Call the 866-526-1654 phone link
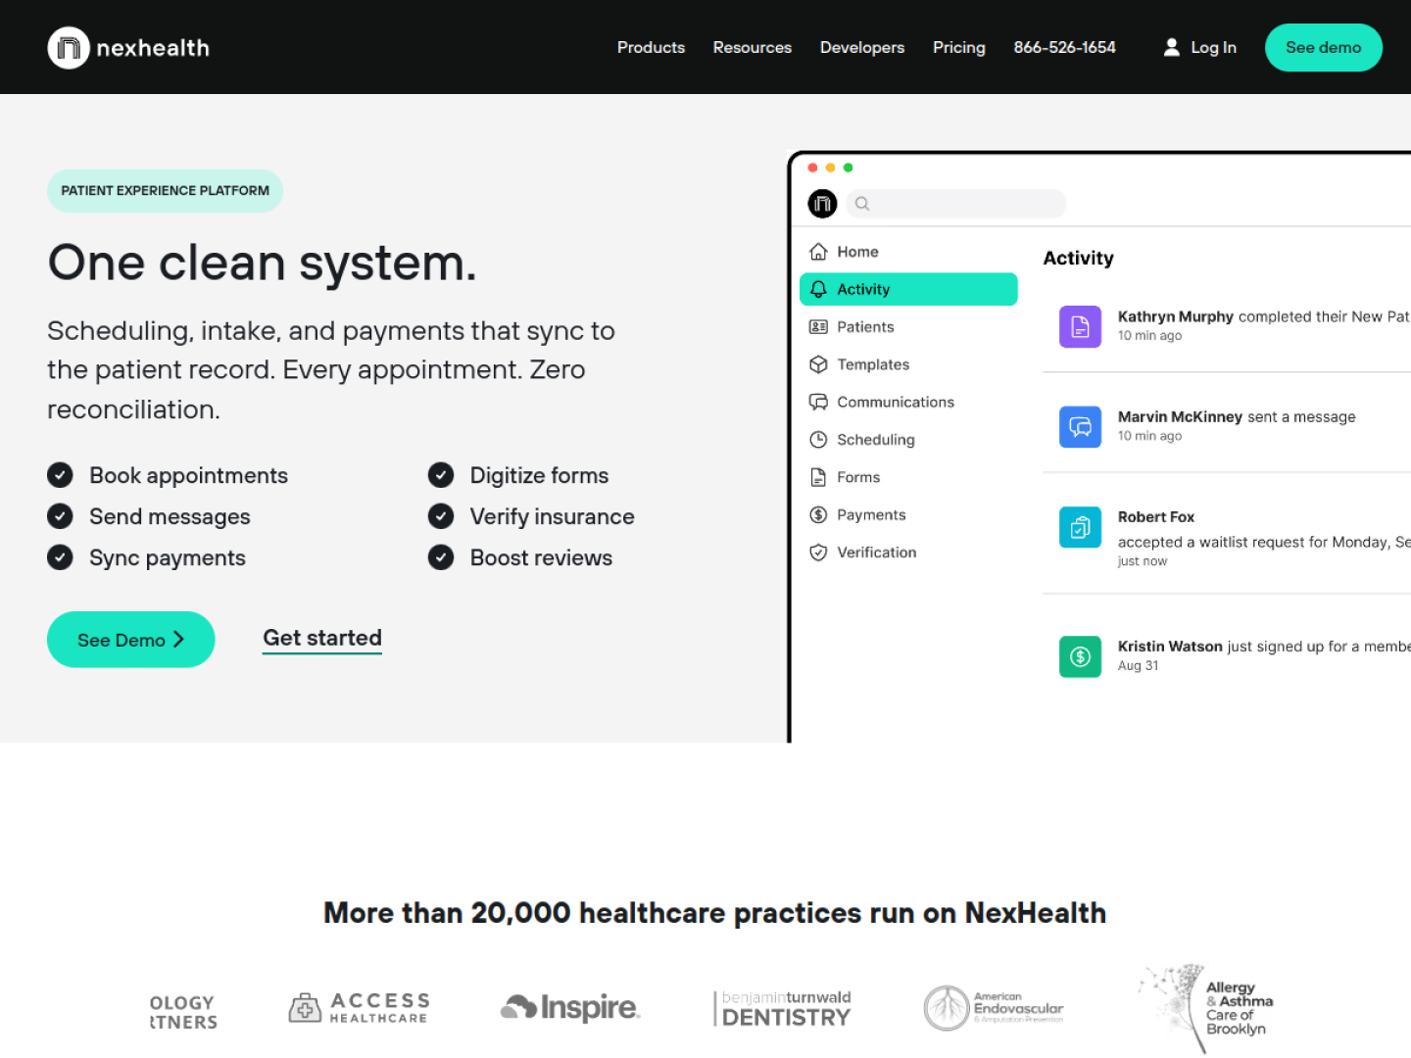This screenshot has width=1411, height=1058. (1065, 47)
